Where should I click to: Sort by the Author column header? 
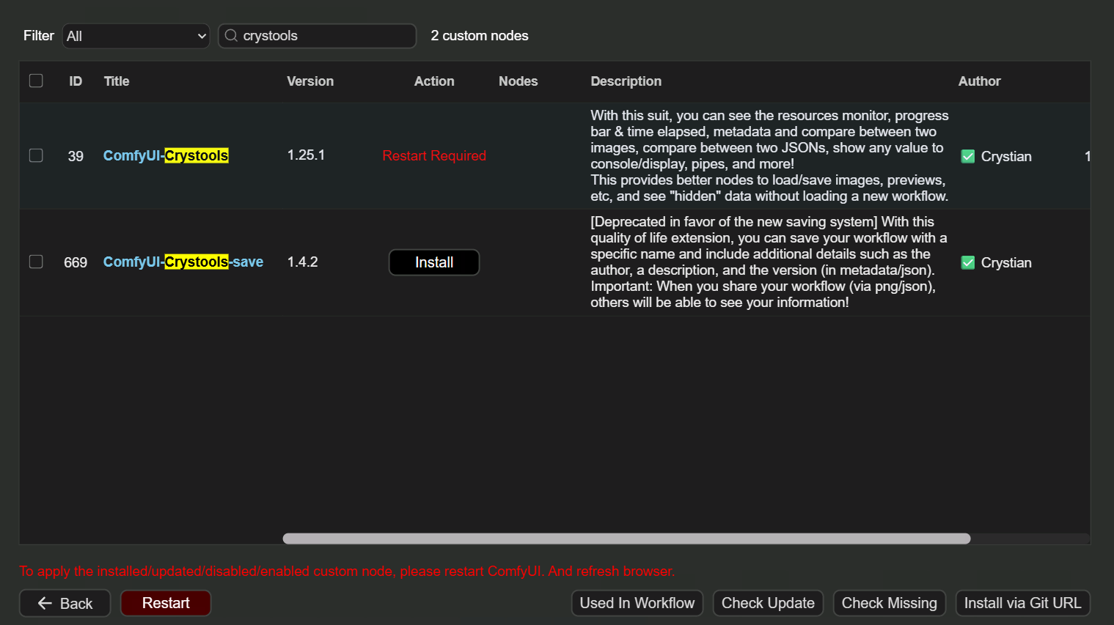coord(979,81)
